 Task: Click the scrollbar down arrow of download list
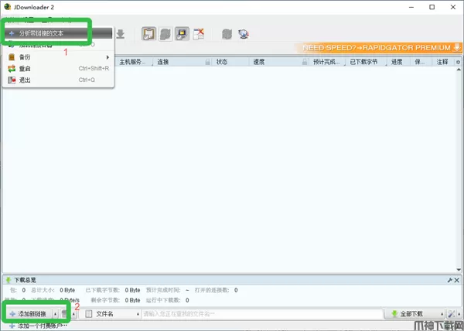(x=459, y=269)
